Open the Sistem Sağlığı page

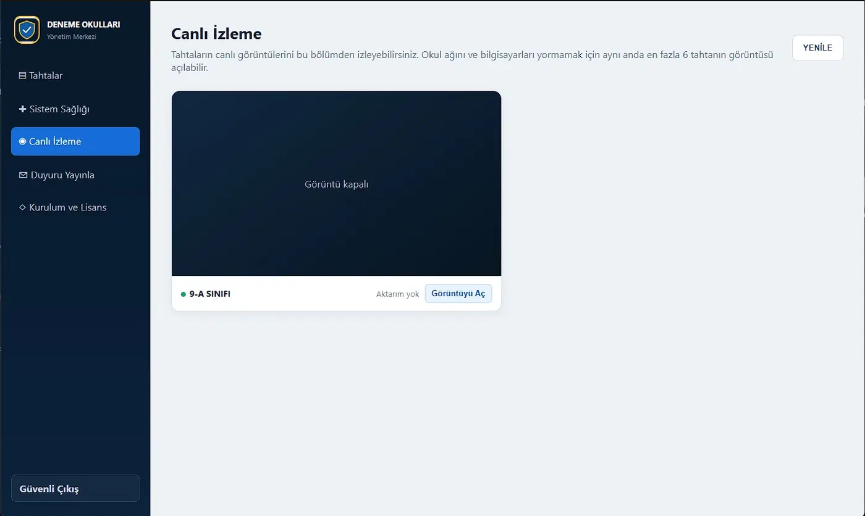pos(75,109)
